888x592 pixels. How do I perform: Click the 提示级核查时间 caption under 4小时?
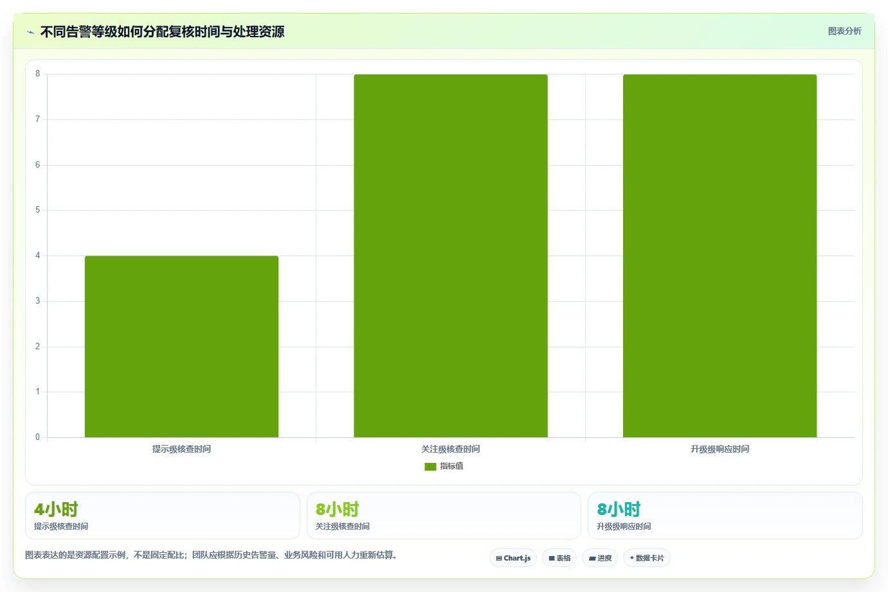click(61, 527)
